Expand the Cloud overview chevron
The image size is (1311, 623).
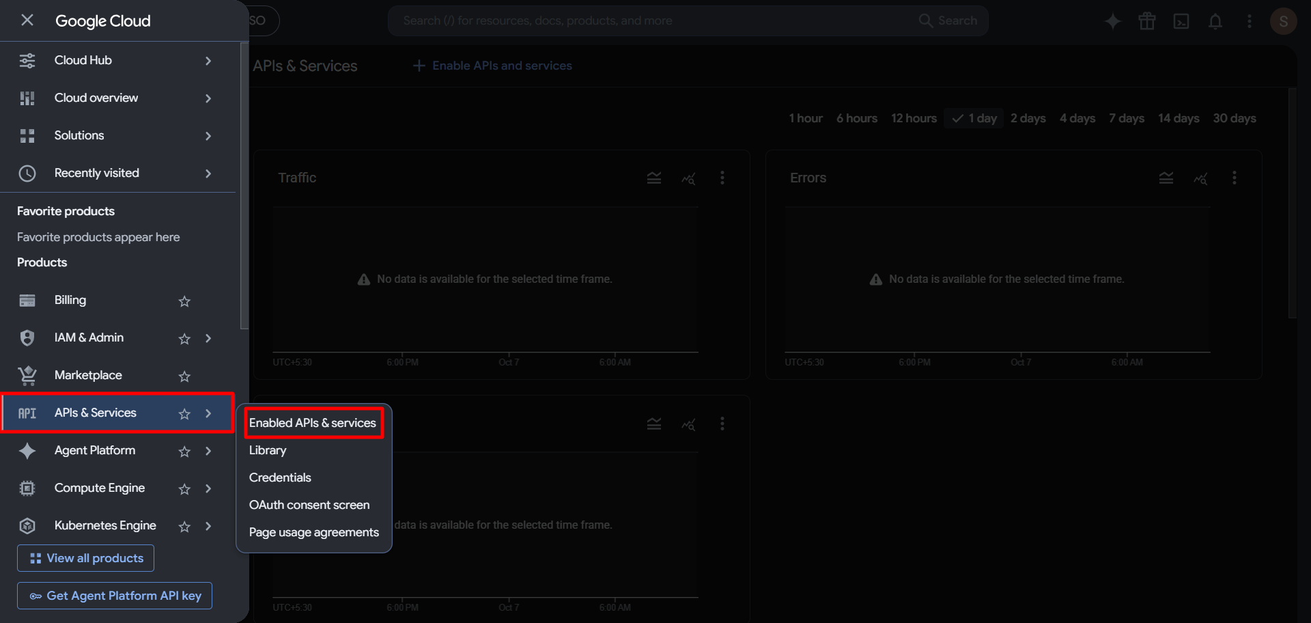pos(208,98)
